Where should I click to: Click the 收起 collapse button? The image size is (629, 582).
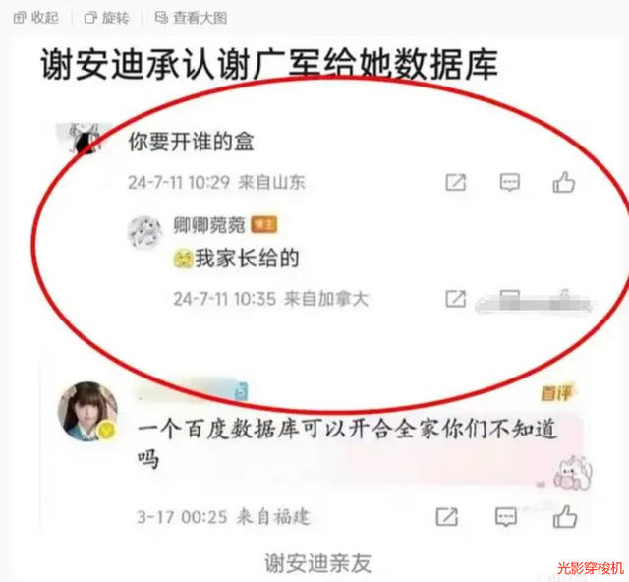click(35, 18)
